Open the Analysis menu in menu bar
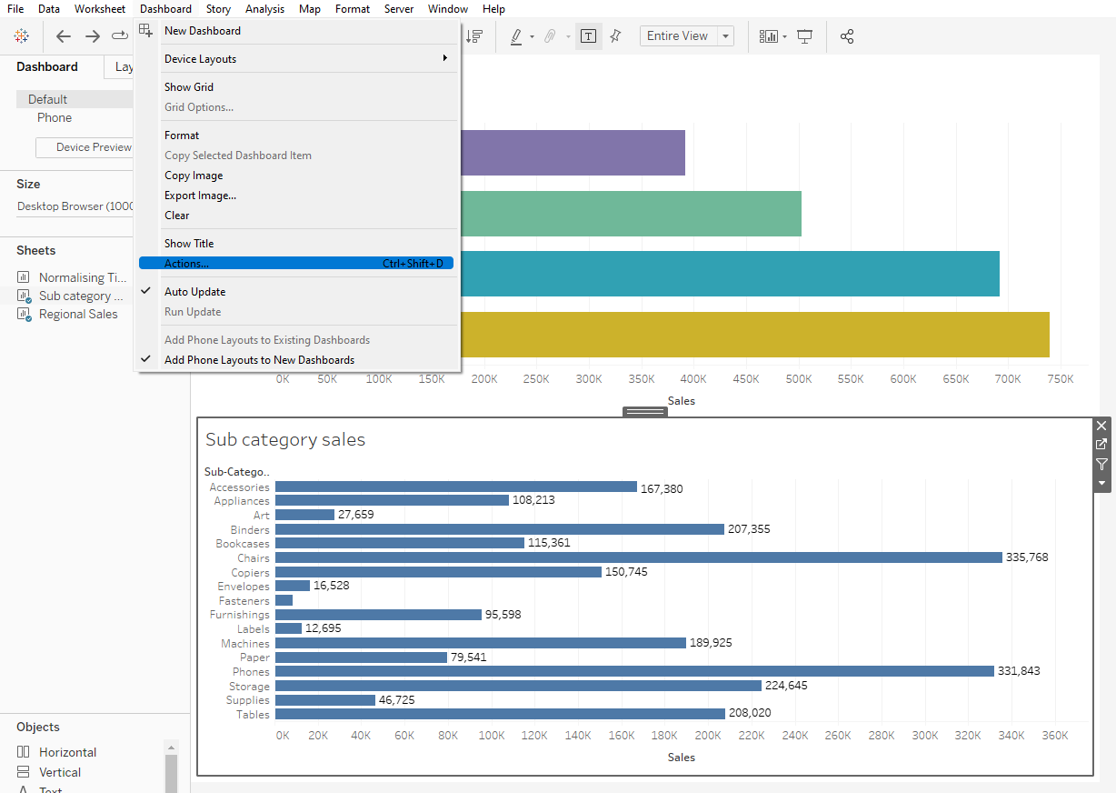The image size is (1116, 793). pos(264,9)
